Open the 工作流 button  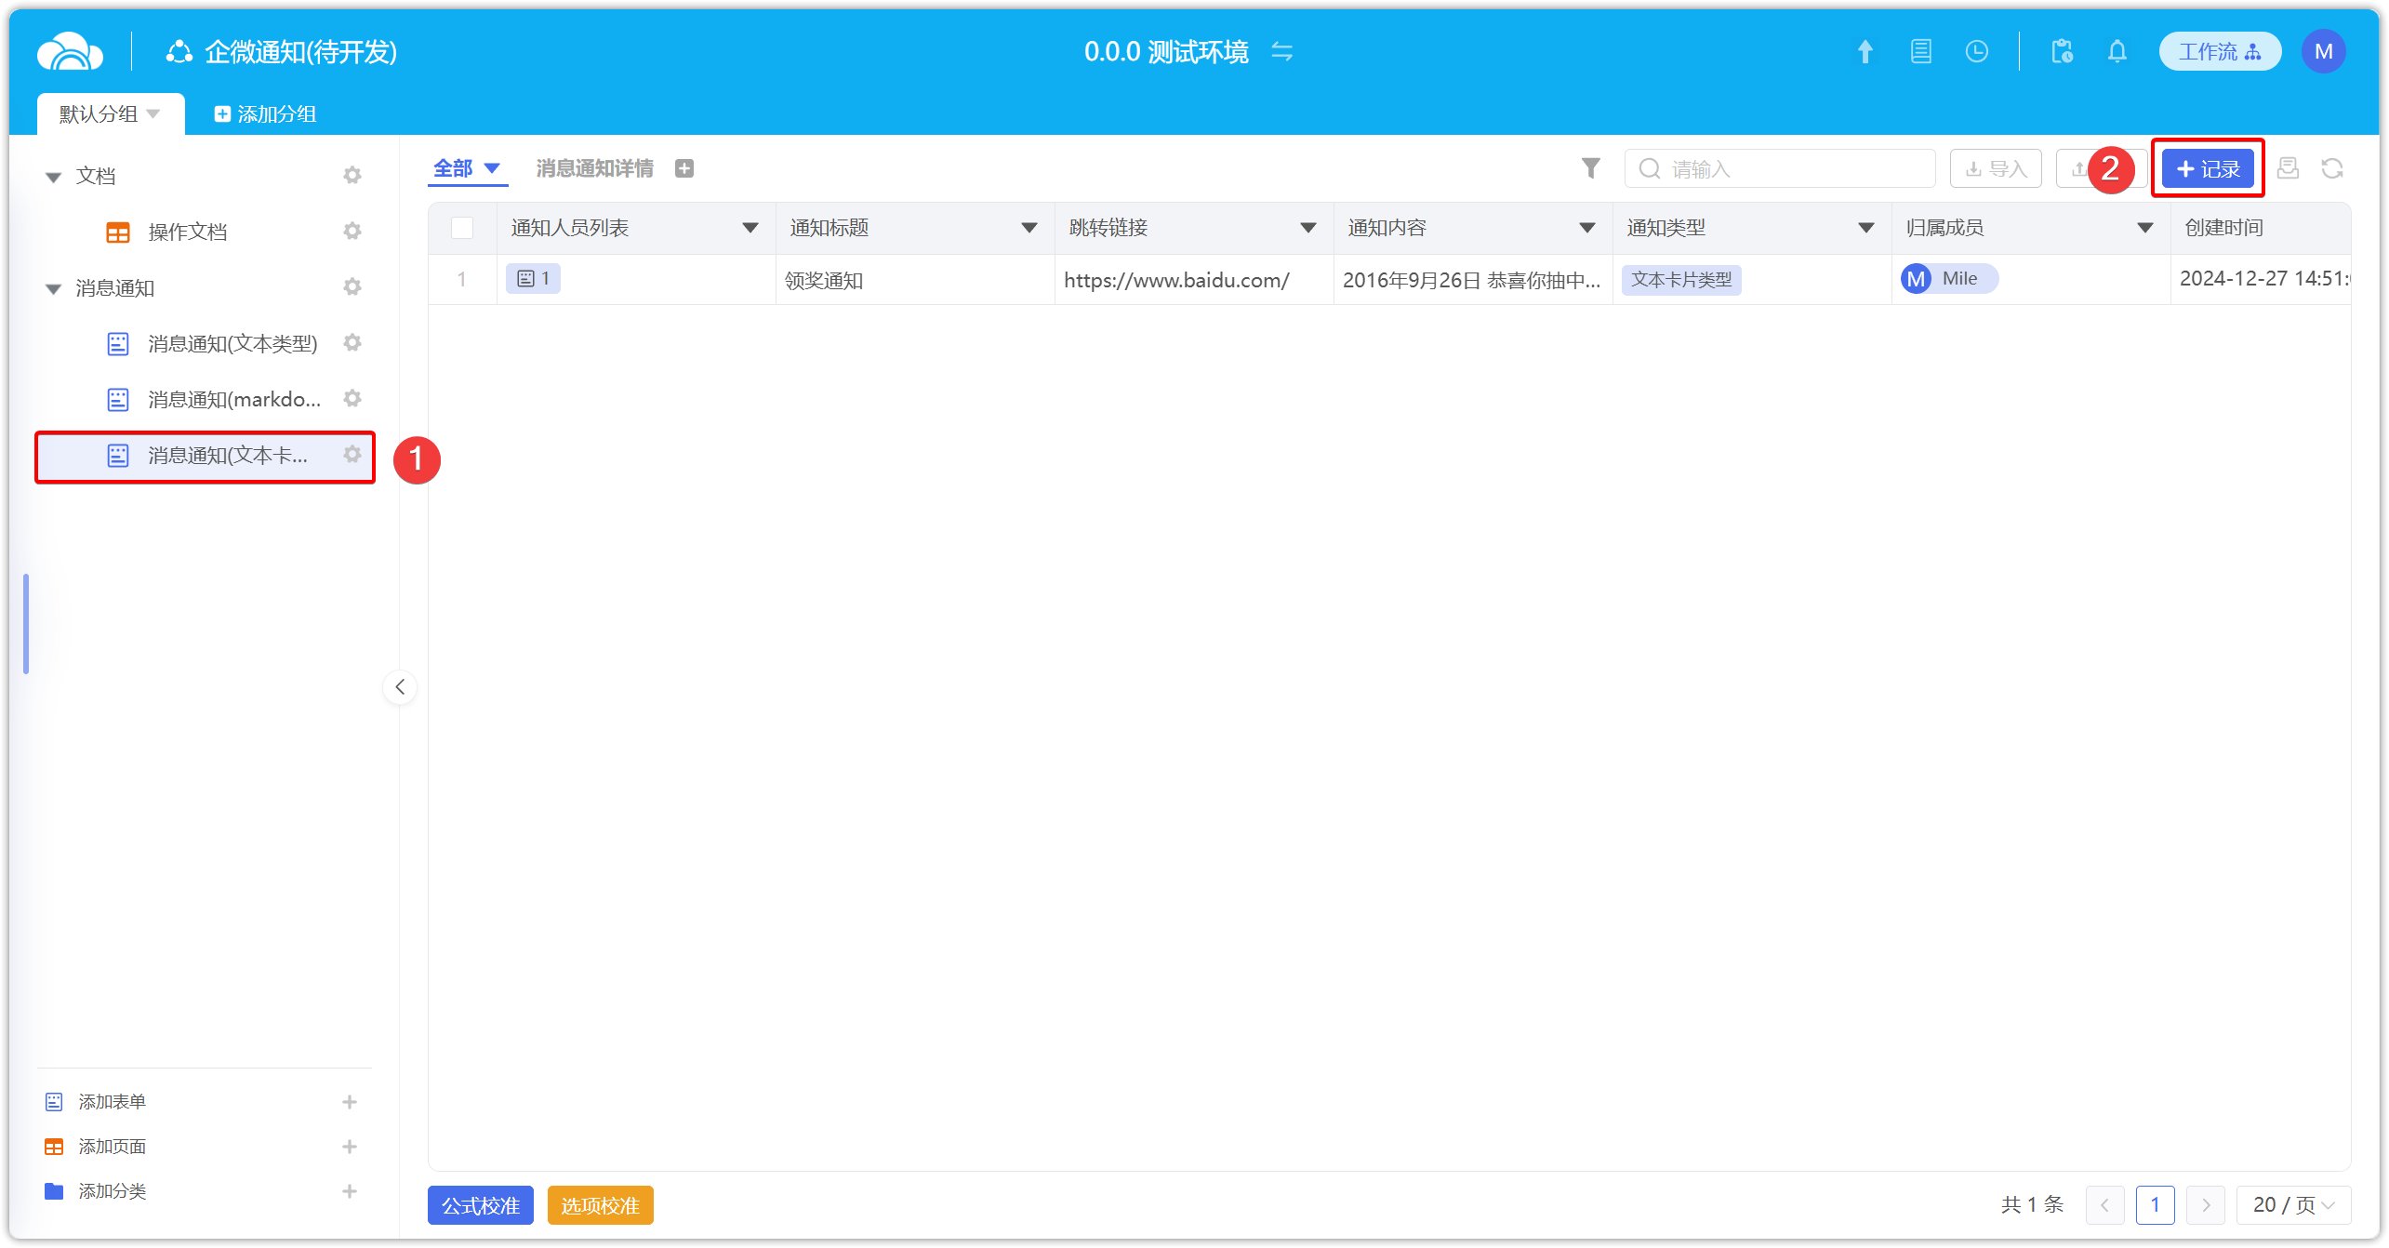point(2220,51)
